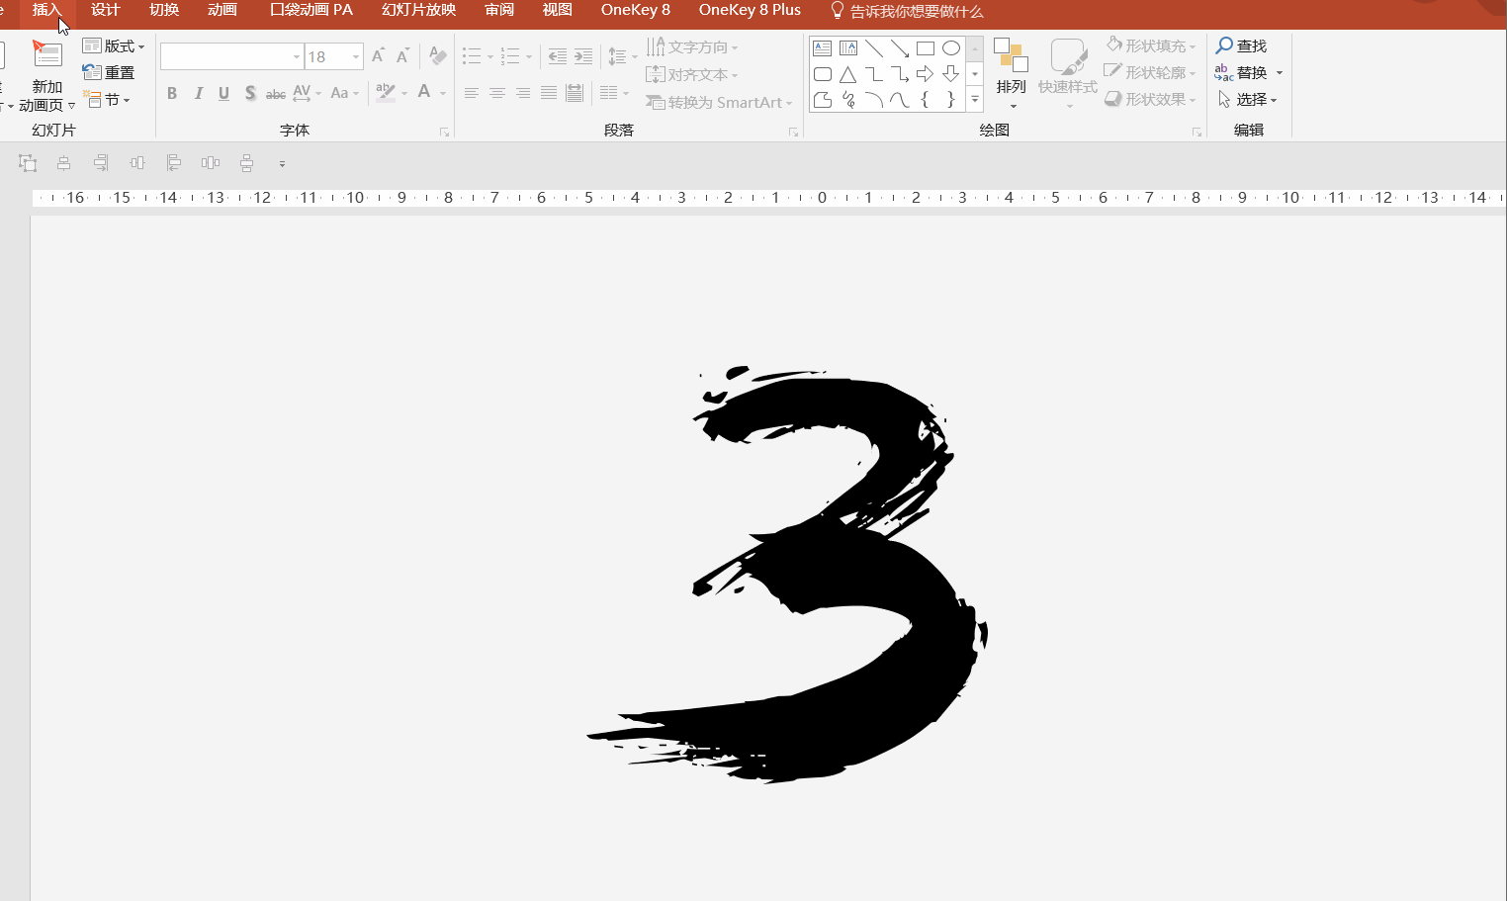1507x901 pixels.
Task: Select the rectangle shape
Action: [x=926, y=47]
